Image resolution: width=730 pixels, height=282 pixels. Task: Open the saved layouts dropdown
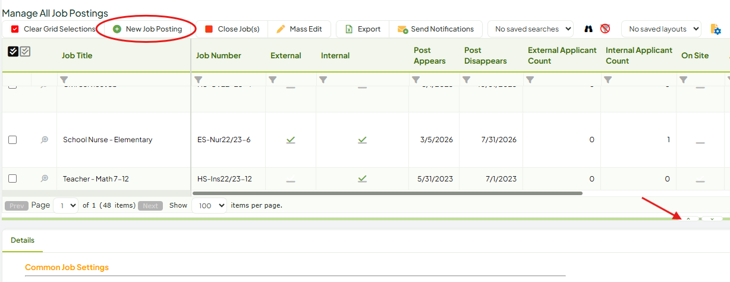(x=661, y=29)
